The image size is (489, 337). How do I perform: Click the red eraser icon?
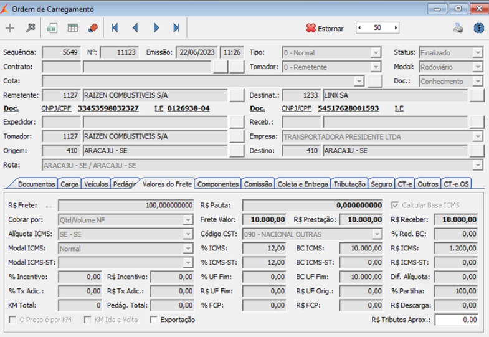(x=93, y=28)
